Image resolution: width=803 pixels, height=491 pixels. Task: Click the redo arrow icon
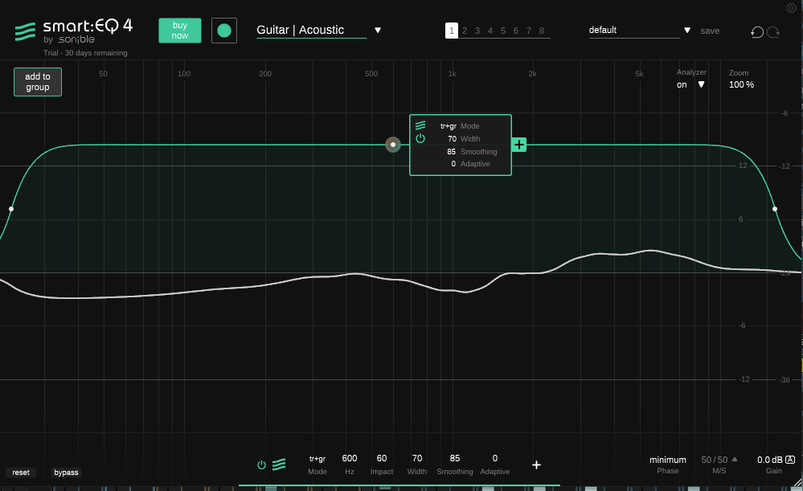tap(773, 31)
